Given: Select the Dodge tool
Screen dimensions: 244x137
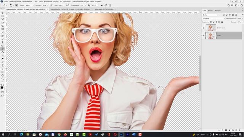Looking at the screenshot, I should [3, 59].
